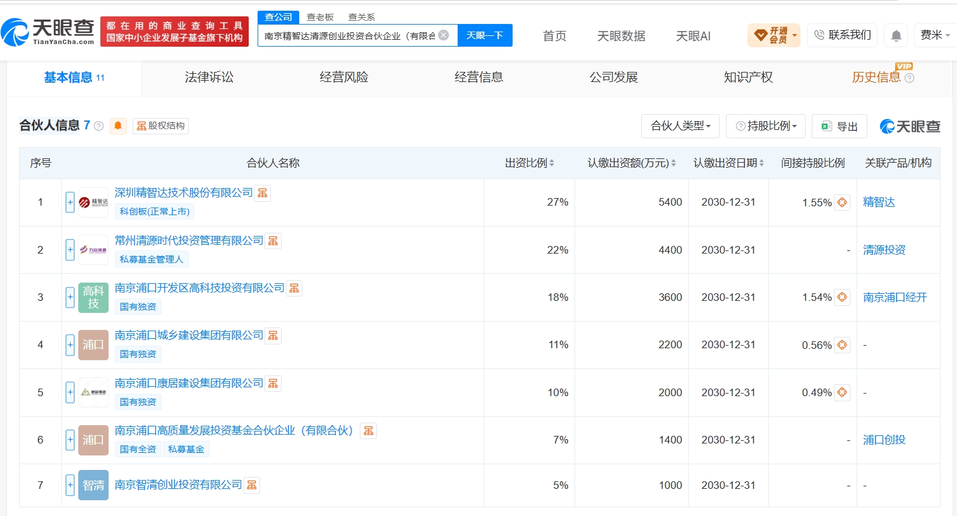Click the 天眼一下 search button
957x516 pixels.
tap(485, 35)
